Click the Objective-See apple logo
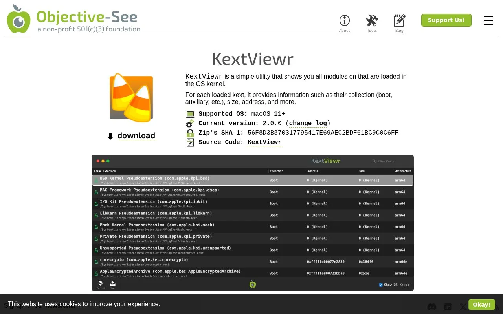Screen dimensions: 503x314 pyautogui.click(x=18, y=19)
